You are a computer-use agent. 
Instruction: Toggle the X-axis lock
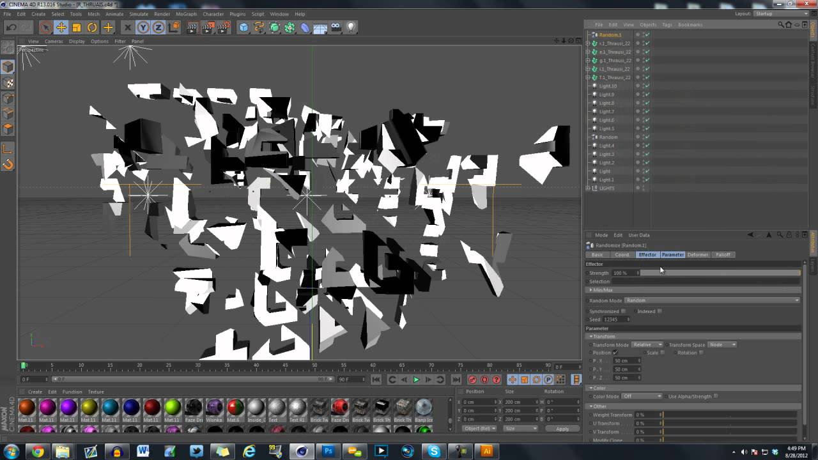127,27
